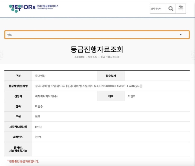Click the 등급진행자료조회 page heading
The width and height of the screenshot is (195, 166).
pyautogui.click(x=97, y=50)
